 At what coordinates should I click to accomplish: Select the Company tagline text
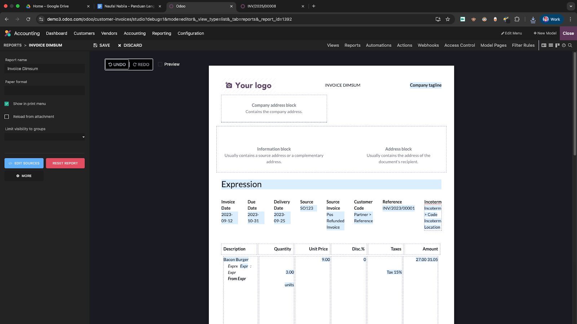coord(426,85)
